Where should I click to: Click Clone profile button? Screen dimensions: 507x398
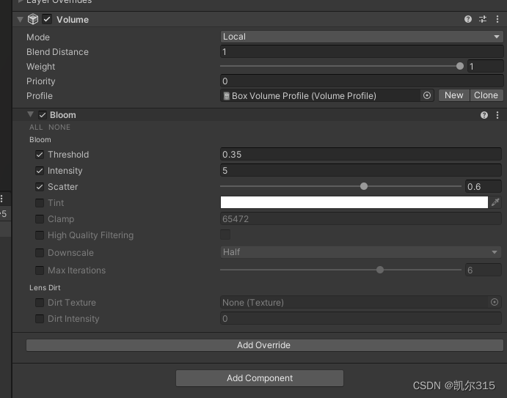(x=486, y=95)
